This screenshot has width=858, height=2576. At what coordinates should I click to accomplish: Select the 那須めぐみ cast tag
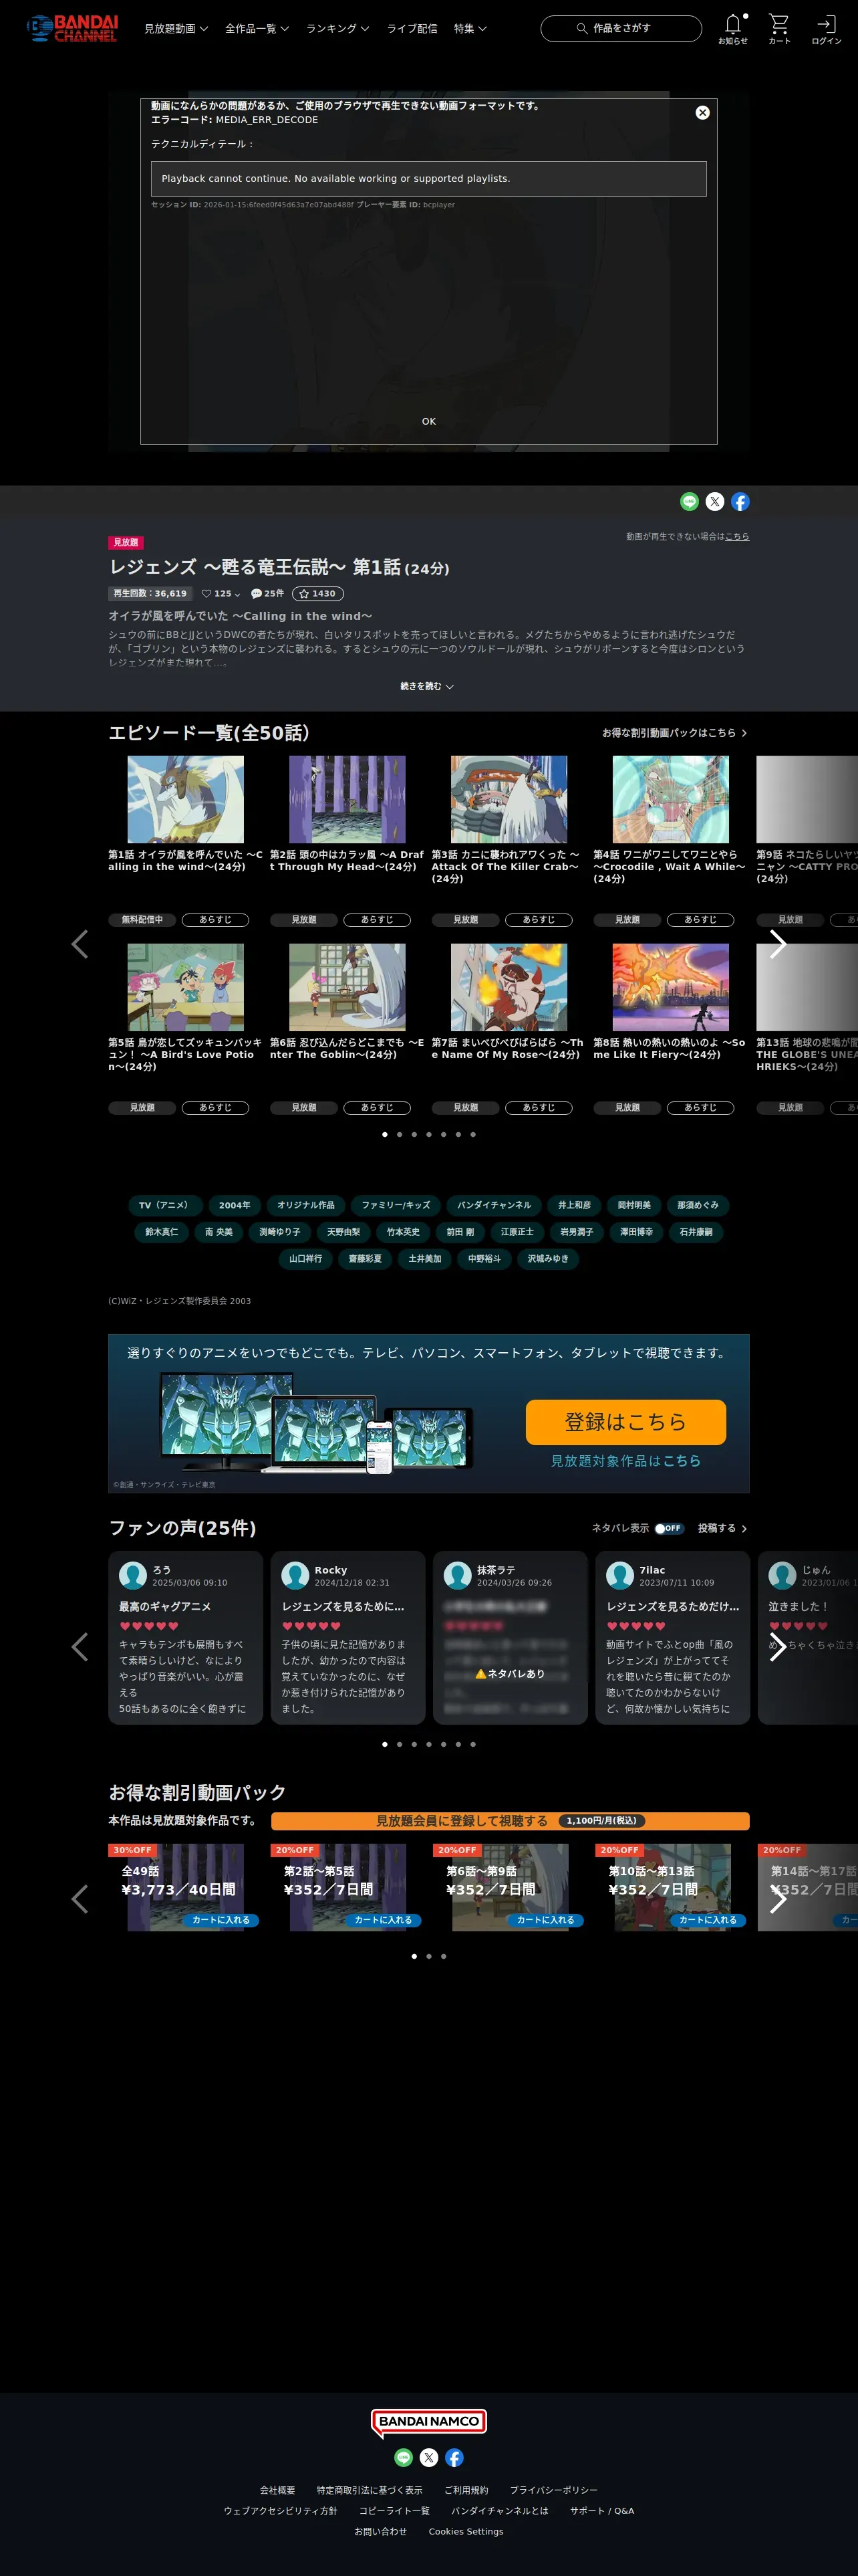pyautogui.click(x=697, y=1205)
